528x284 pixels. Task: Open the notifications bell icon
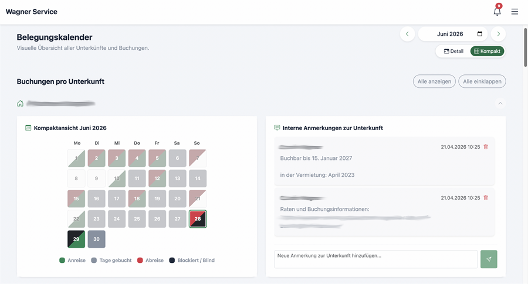[x=497, y=12]
